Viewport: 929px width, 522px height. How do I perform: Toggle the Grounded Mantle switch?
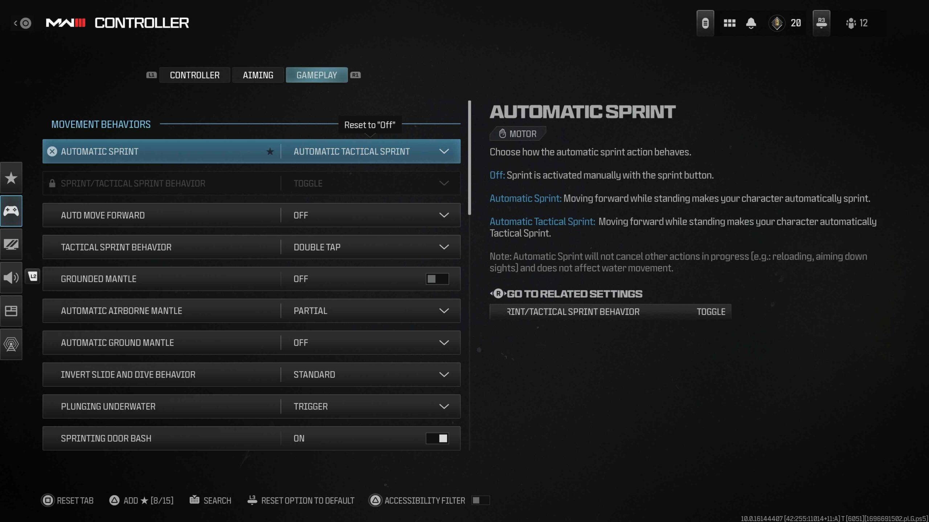point(437,279)
